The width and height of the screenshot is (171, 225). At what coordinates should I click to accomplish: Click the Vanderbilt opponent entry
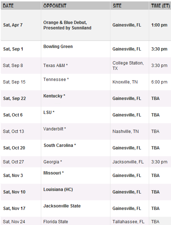tap(54, 129)
